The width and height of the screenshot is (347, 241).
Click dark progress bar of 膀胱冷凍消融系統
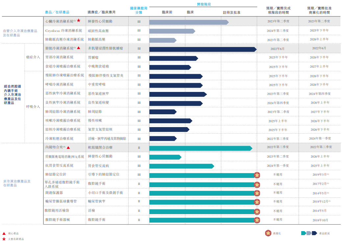click(x=203, y=49)
